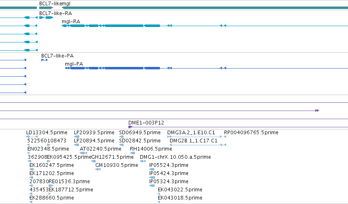Select the EK171202.5prime EST label

pos(52,173)
